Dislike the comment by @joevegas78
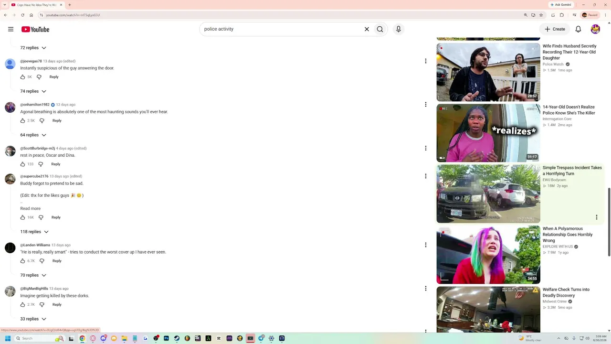 39,77
